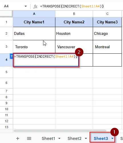This screenshot has height=143, width=123.
Task: Click the add new sheet plus icon
Action: coord(18,138)
